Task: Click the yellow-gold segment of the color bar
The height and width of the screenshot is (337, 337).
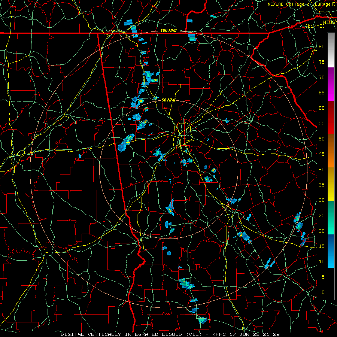Action: click(331, 184)
